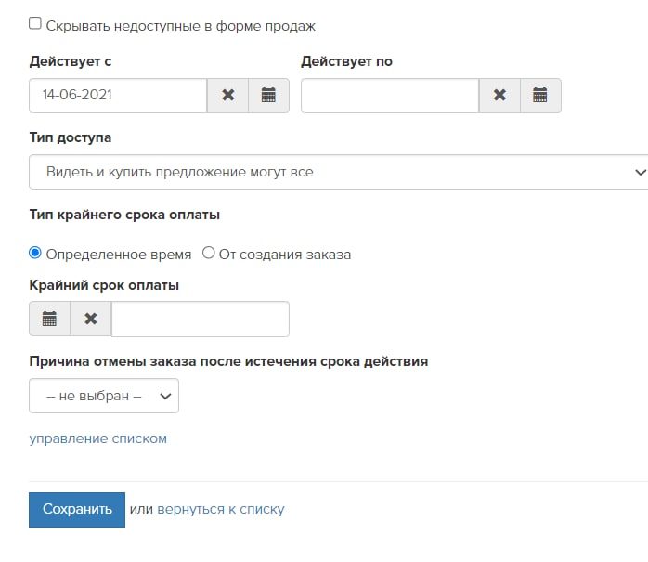The height and width of the screenshot is (562, 648).
Task: Select 'От создания заказа' radio option
Action: [208, 253]
